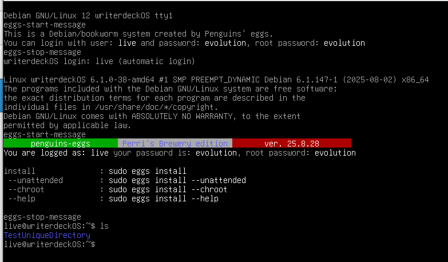Click the typed ls command

click(104, 226)
